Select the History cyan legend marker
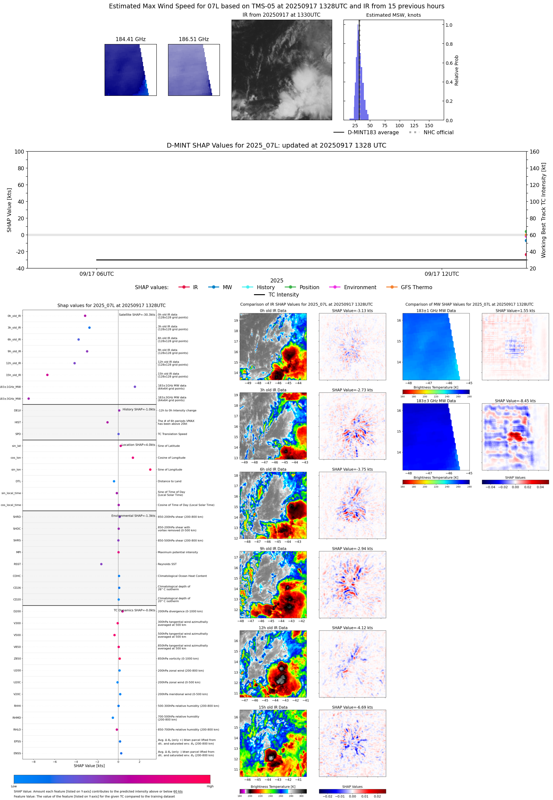This screenshot has height=800, width=553. [247, 287]
